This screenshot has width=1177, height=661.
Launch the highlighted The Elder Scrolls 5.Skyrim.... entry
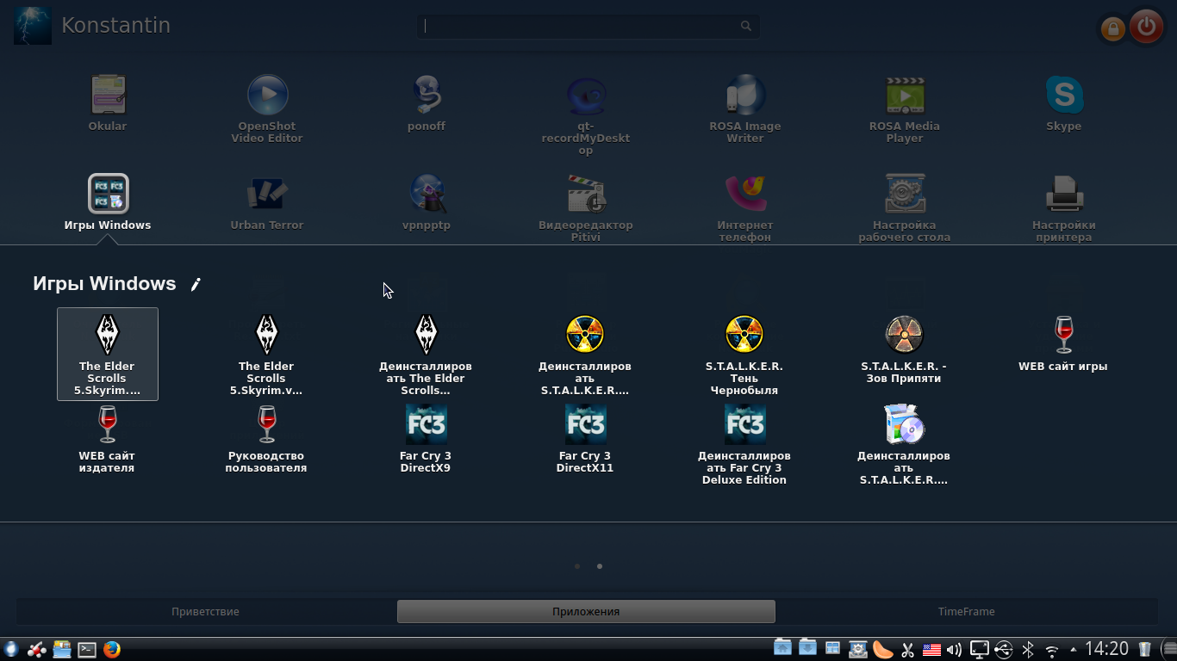click(x=108, y=354)
